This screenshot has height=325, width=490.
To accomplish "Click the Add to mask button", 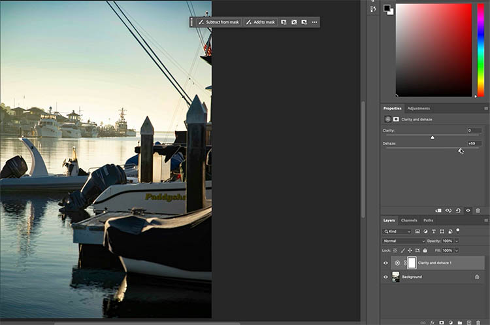I will (261, 22).
